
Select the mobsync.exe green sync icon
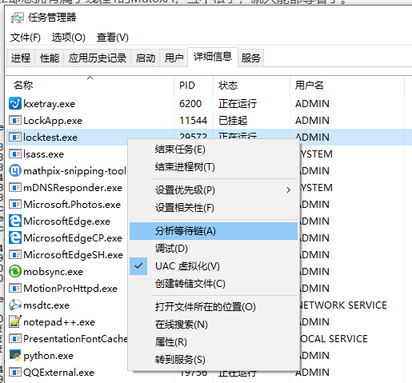click(x=15, y=271)
